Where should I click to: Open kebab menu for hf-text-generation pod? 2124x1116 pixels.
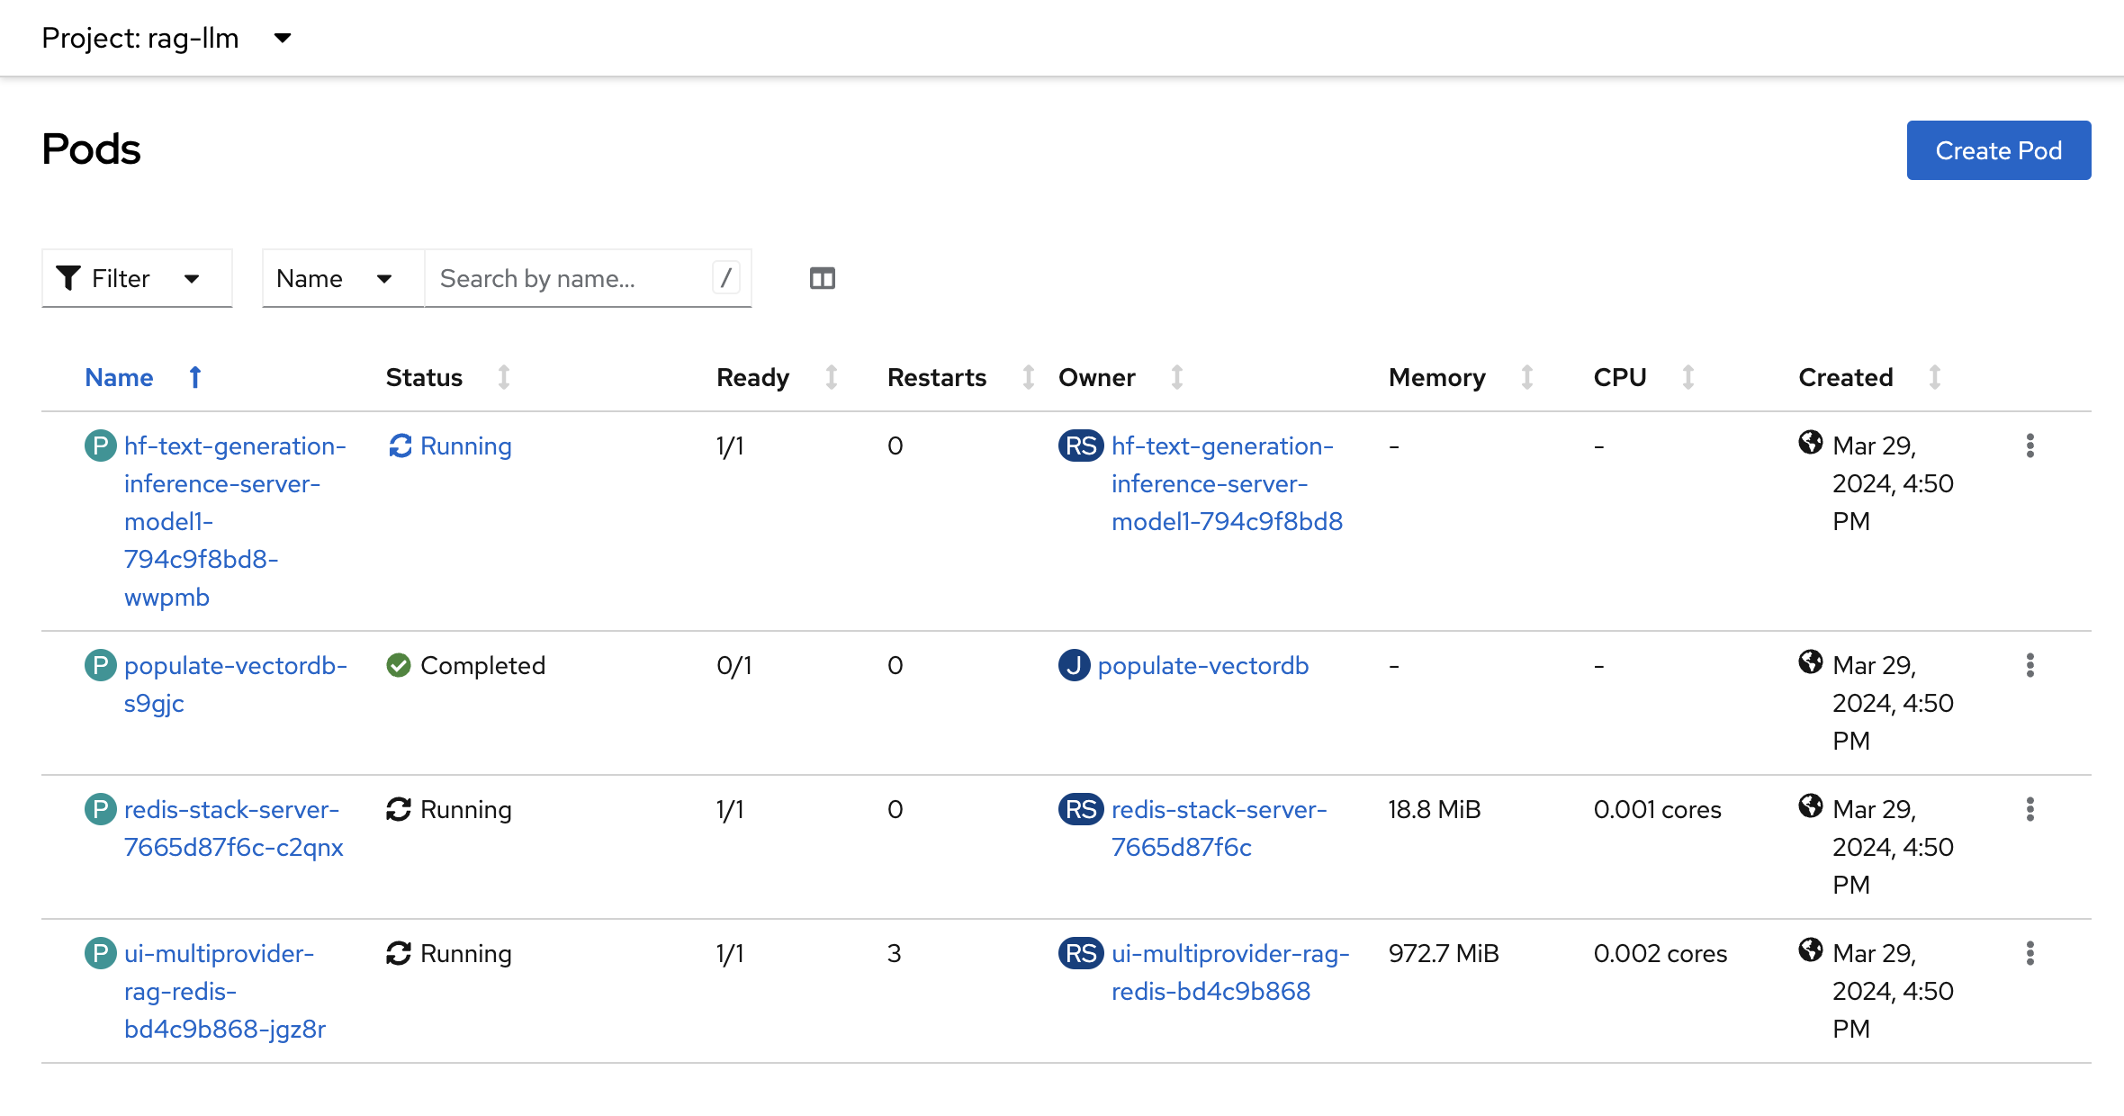[2029, 445]
